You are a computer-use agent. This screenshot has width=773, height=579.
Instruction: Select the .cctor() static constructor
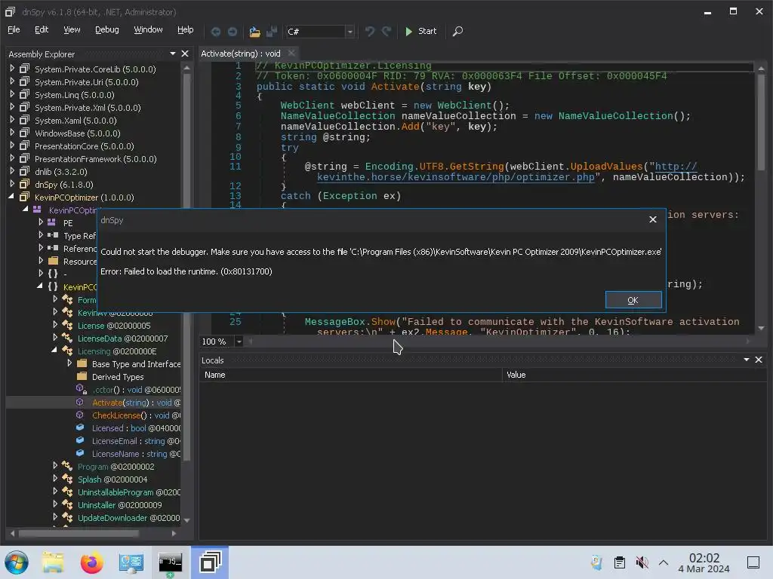point(136,390)
